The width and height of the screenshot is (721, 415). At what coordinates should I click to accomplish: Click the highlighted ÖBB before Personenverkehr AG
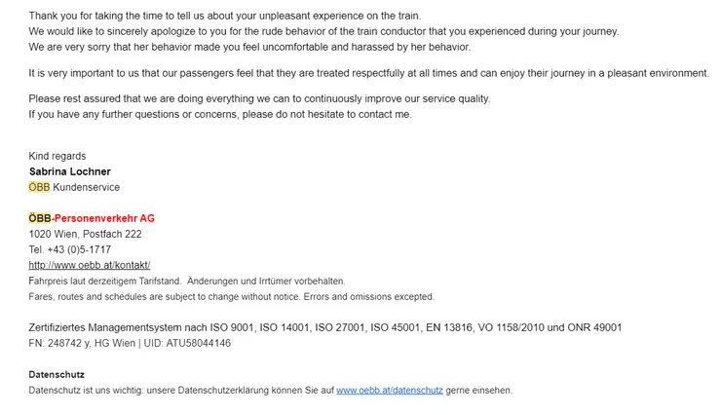tap(40, 218)
